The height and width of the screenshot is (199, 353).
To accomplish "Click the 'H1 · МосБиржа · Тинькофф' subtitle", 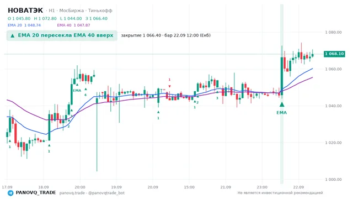I will pyautogui.click(x=79, y=11).
